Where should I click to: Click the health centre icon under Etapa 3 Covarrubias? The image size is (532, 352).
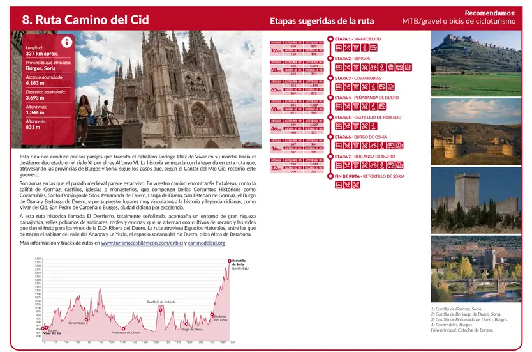pyautogui.click(x=391, y=87)
